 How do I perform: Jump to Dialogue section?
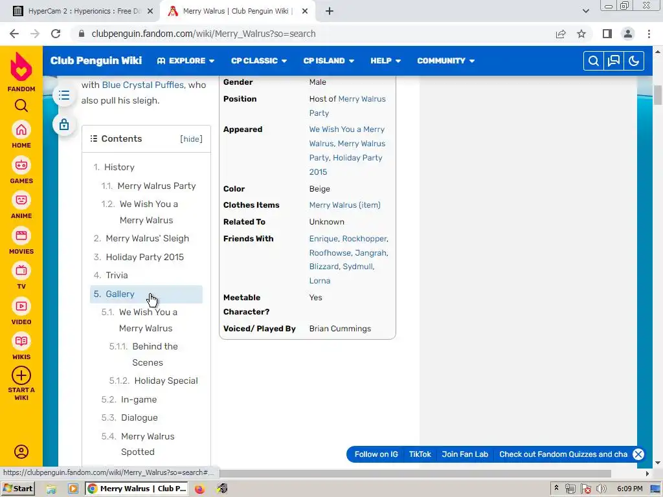(x=139, y=418)
